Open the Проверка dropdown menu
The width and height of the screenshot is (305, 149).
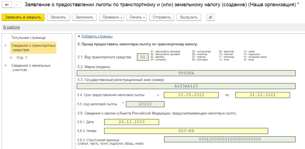[x=112, y=17]
